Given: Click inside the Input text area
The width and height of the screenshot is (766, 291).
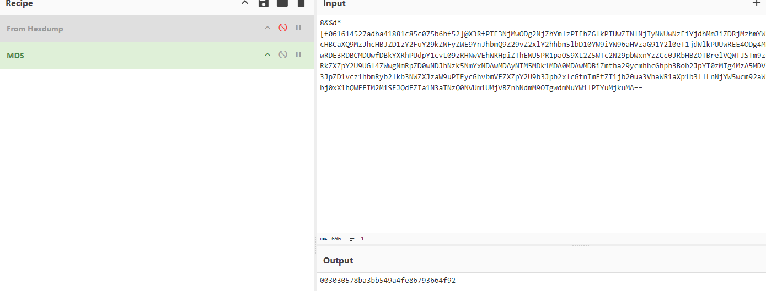Looking at the screenshot, I should (x=540, y=165).
